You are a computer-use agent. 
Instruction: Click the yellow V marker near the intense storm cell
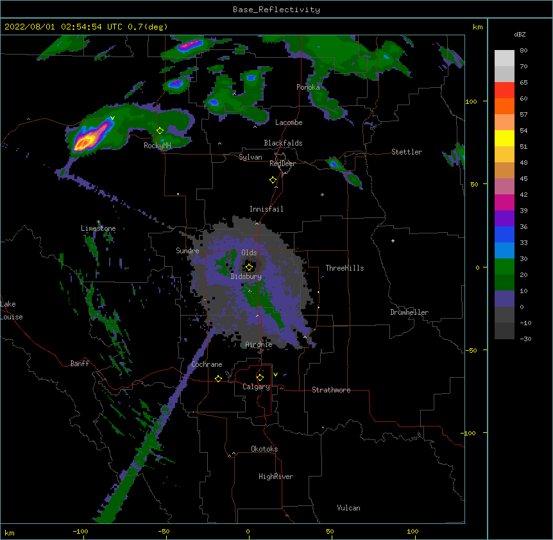[112, 118]
